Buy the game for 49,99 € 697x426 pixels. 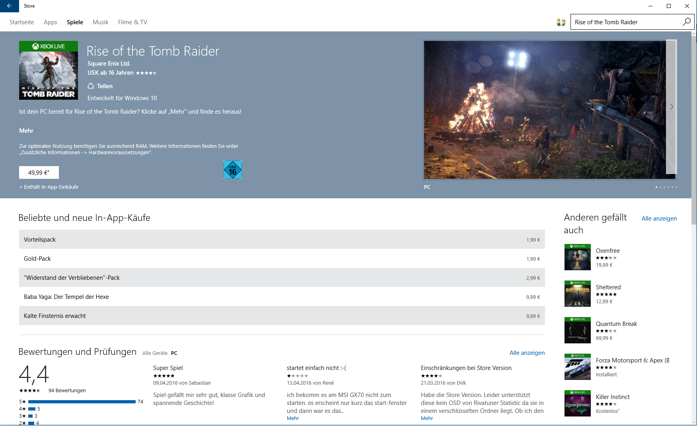point(39,172)
